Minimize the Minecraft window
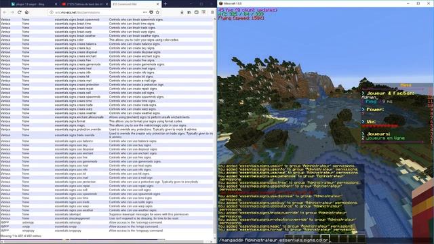 pyautogui.click(x=408, y=3)
